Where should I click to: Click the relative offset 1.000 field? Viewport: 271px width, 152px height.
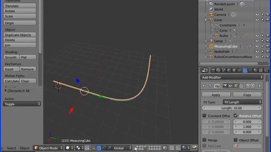(x=247, y=127)
